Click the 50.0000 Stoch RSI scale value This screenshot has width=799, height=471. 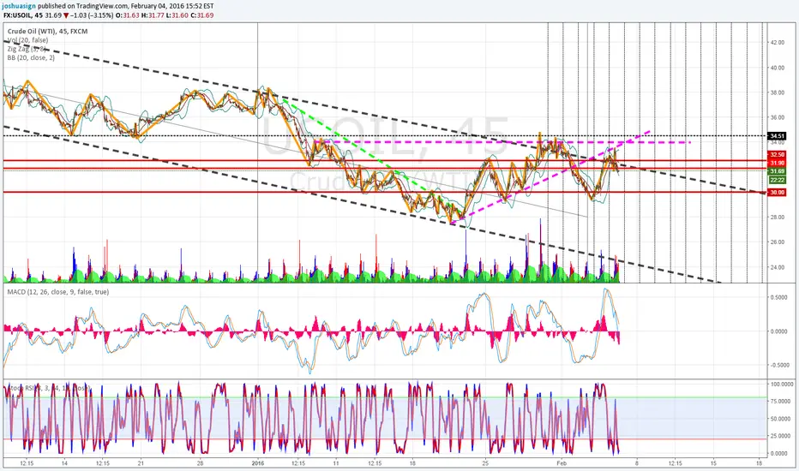780,419
